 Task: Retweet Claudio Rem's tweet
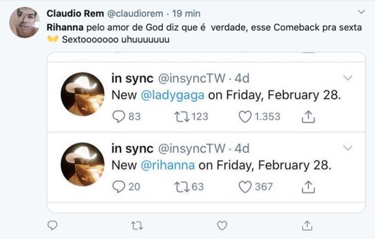click(x=137, y=225)
